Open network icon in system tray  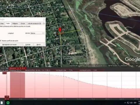[128, 103]
